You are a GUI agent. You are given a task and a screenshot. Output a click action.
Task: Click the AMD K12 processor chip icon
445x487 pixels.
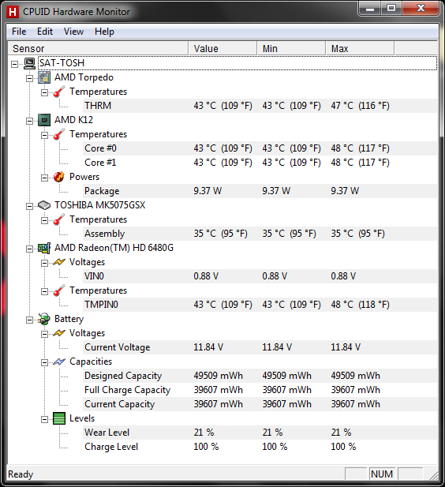click(x=44, y=120)
